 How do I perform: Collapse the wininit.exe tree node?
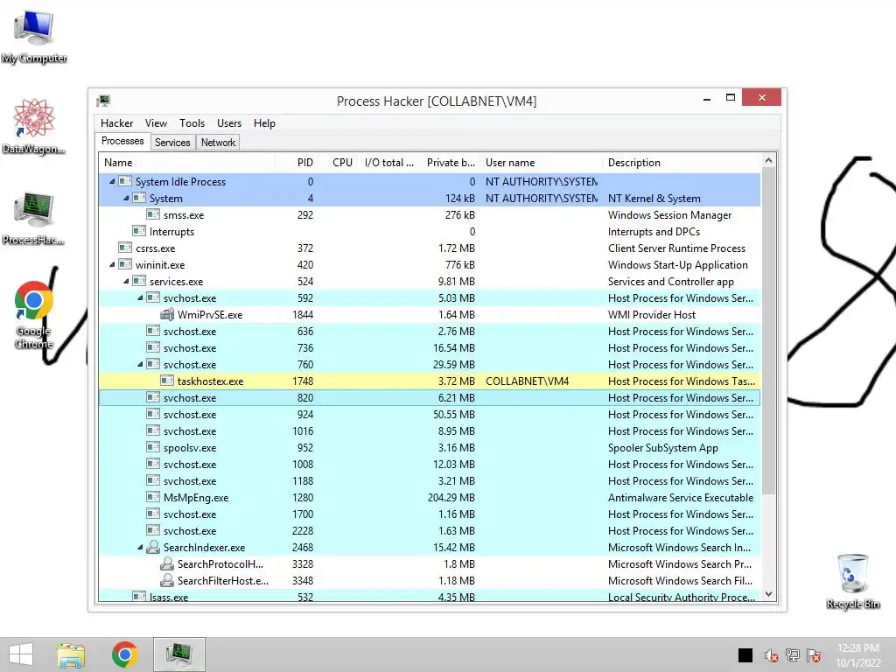pyautogui.click(x=112, y=264)
